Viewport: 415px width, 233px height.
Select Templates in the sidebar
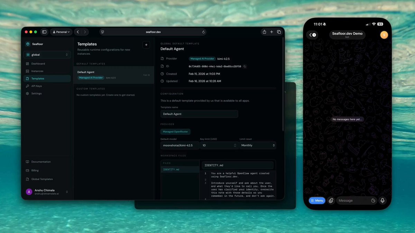tap(47, 78)
